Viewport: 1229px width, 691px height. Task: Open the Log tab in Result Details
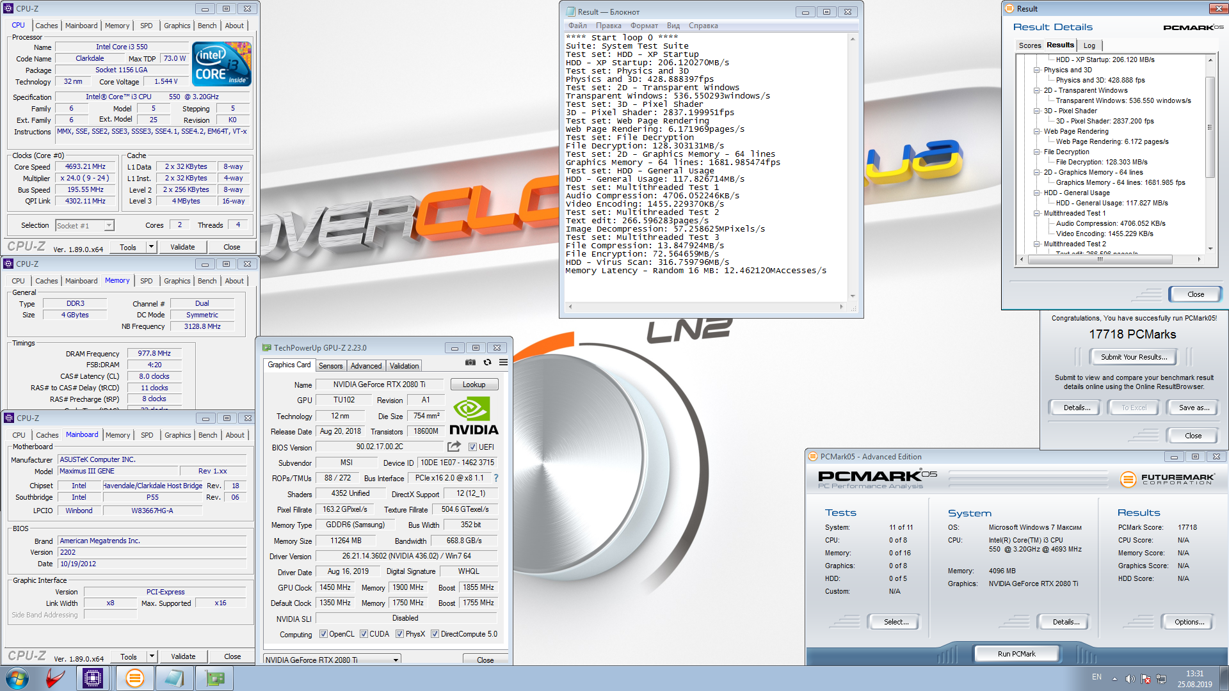(x=1089, y=45)
